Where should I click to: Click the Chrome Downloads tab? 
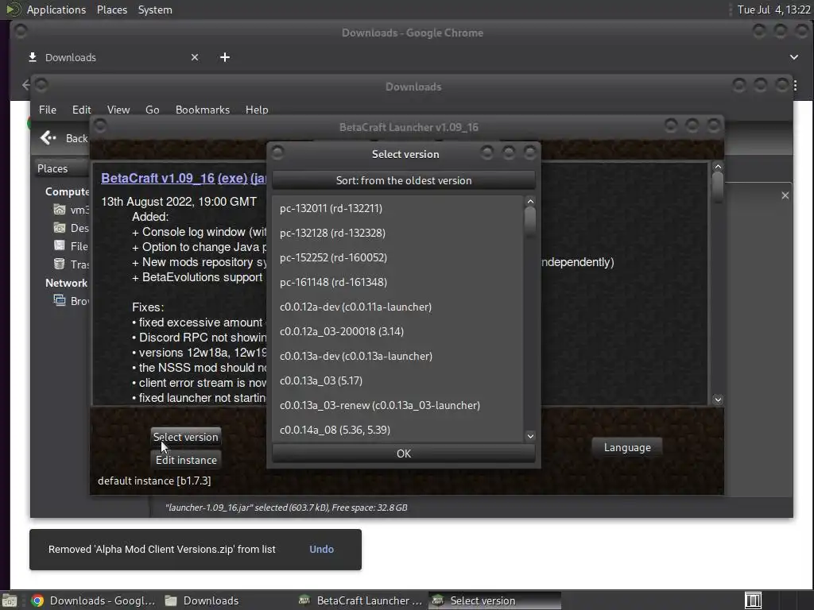pyautogui.click(x=111, y=57)
